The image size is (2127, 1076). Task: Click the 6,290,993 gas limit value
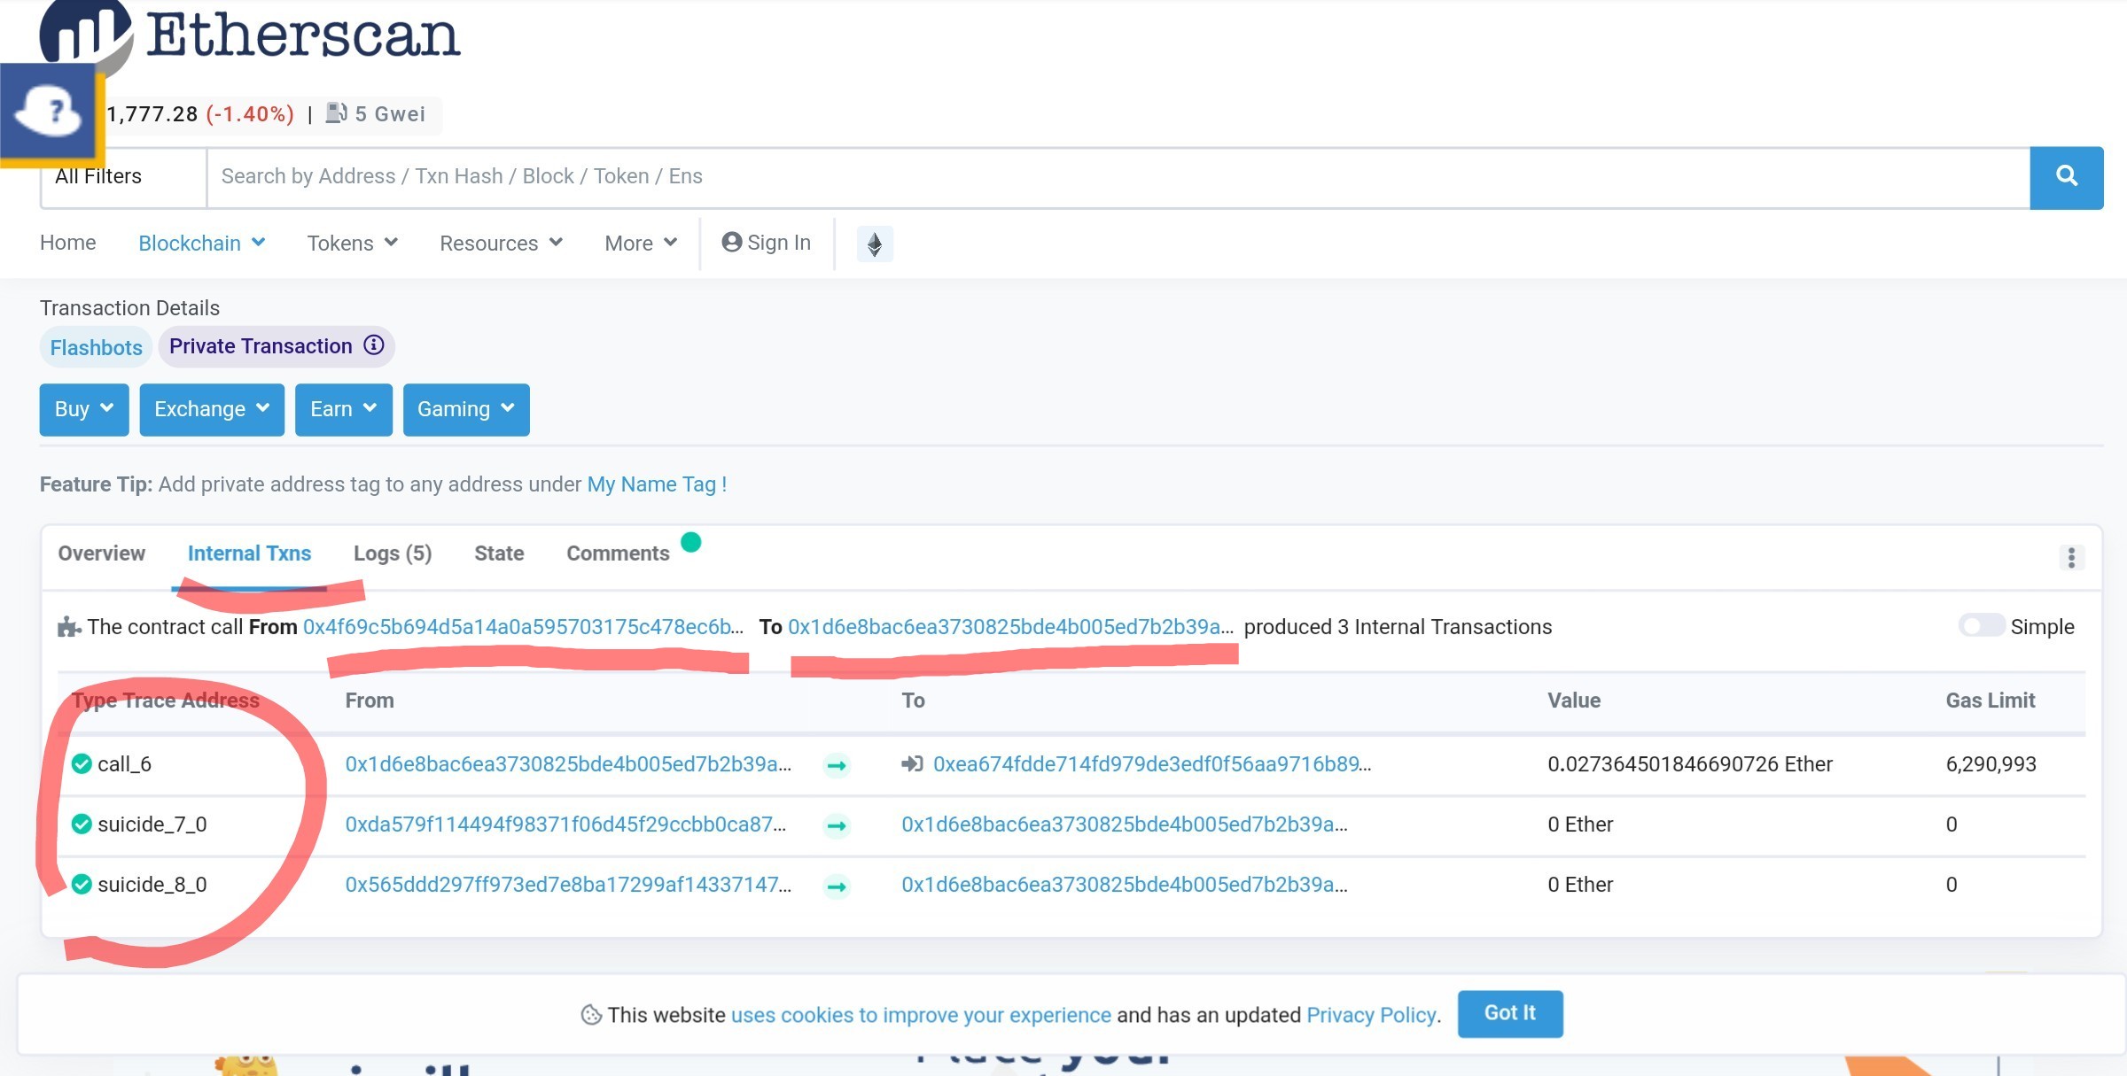pos(1991,763)
